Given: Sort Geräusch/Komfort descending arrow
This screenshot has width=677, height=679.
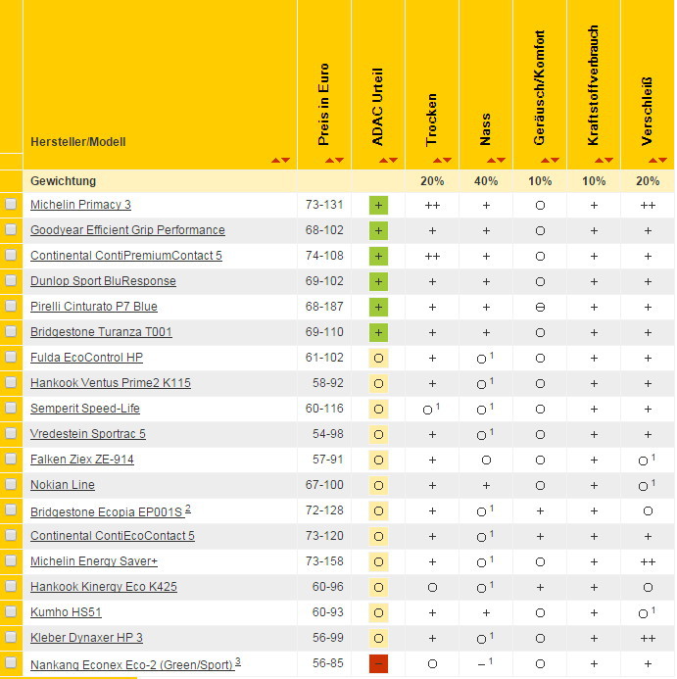Looking at the screenshot, I should point(556,161).
